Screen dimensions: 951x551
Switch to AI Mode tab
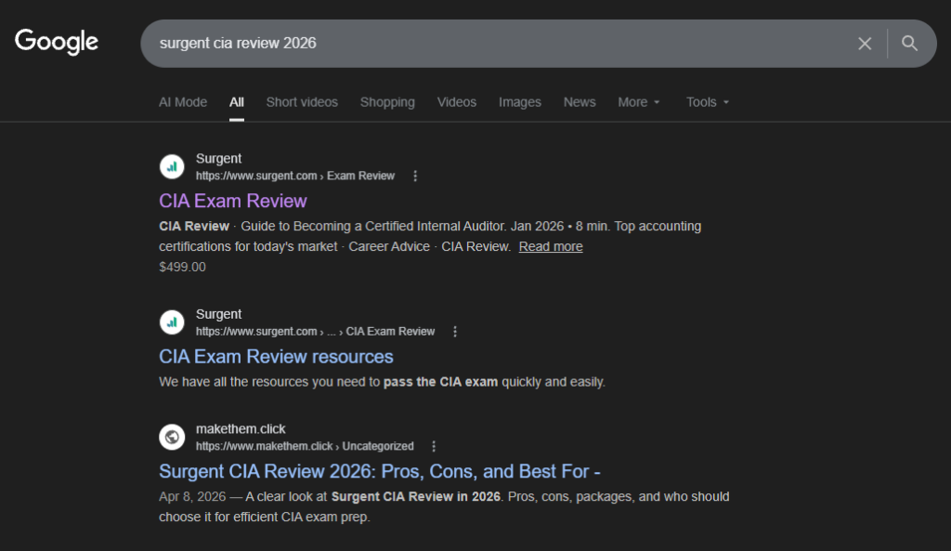pos(183,102)
